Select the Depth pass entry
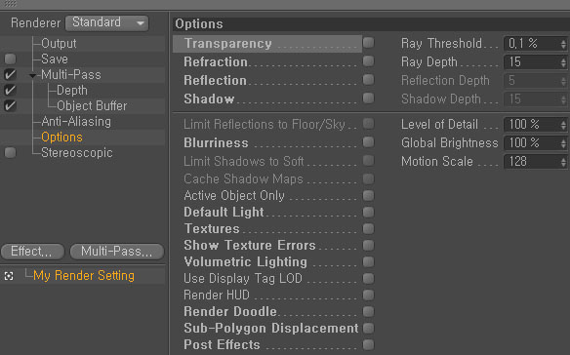 click(x=72, y=90)
